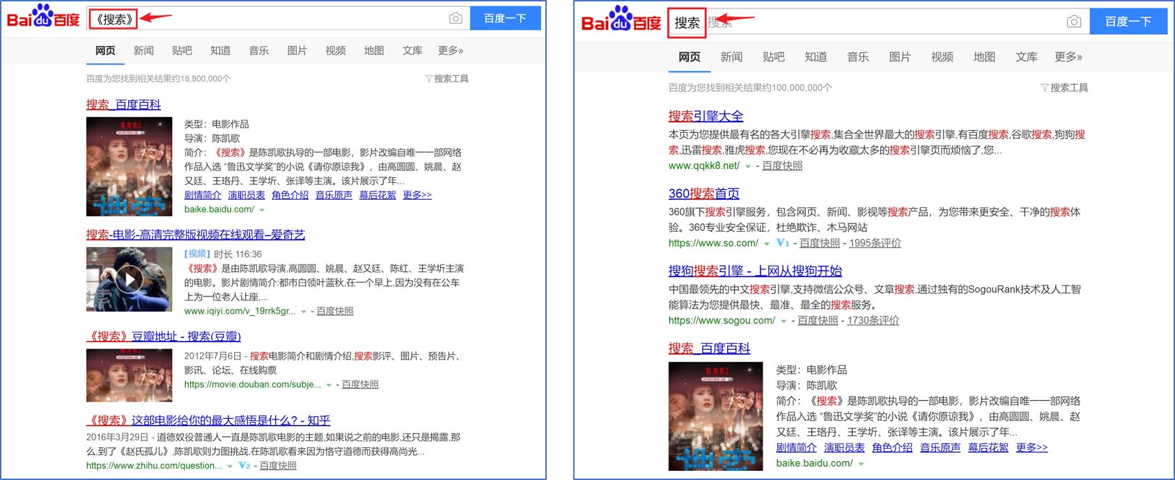1175x480 pixels.
Task: Open 搜索工具 filter in the right screenshot
Action: coord(1064,88)
